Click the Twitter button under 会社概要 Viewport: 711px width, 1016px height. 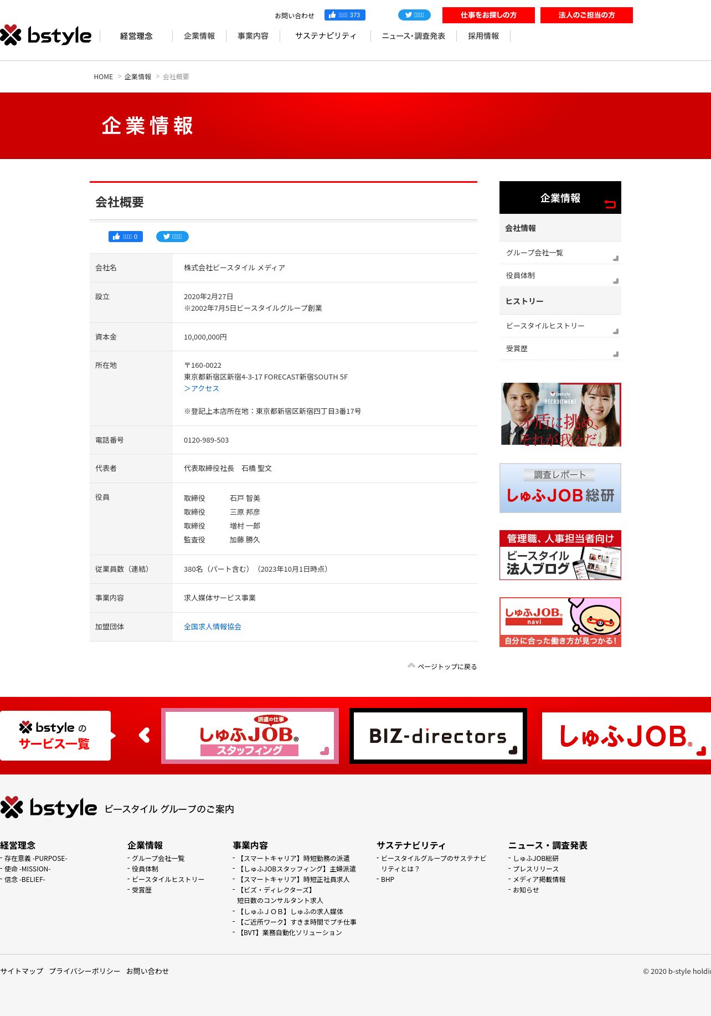tap(172, 237)
